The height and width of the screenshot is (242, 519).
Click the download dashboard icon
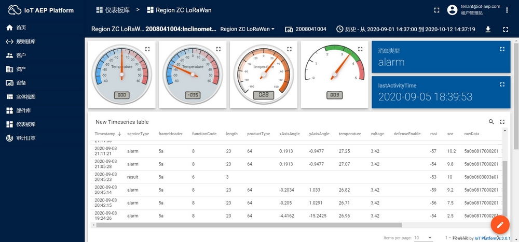(x=488, y=29)
